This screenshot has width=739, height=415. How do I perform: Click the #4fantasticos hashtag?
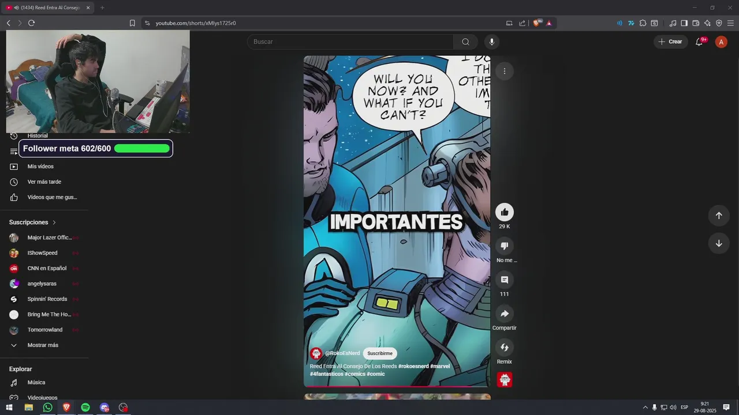[x=326, y=374]
